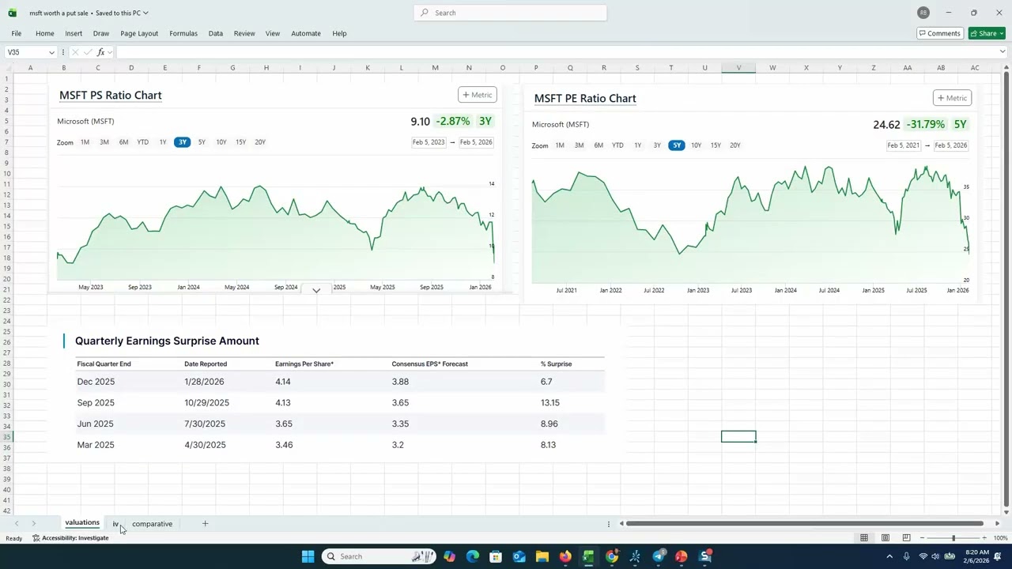This screenshot has width=1012, height=569.
Task: Switch to the comparative sheet tab
Action: 152,523
